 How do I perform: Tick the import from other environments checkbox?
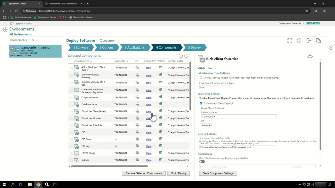coord(201,78)
